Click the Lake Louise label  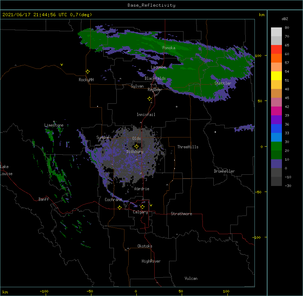point(6,170)
